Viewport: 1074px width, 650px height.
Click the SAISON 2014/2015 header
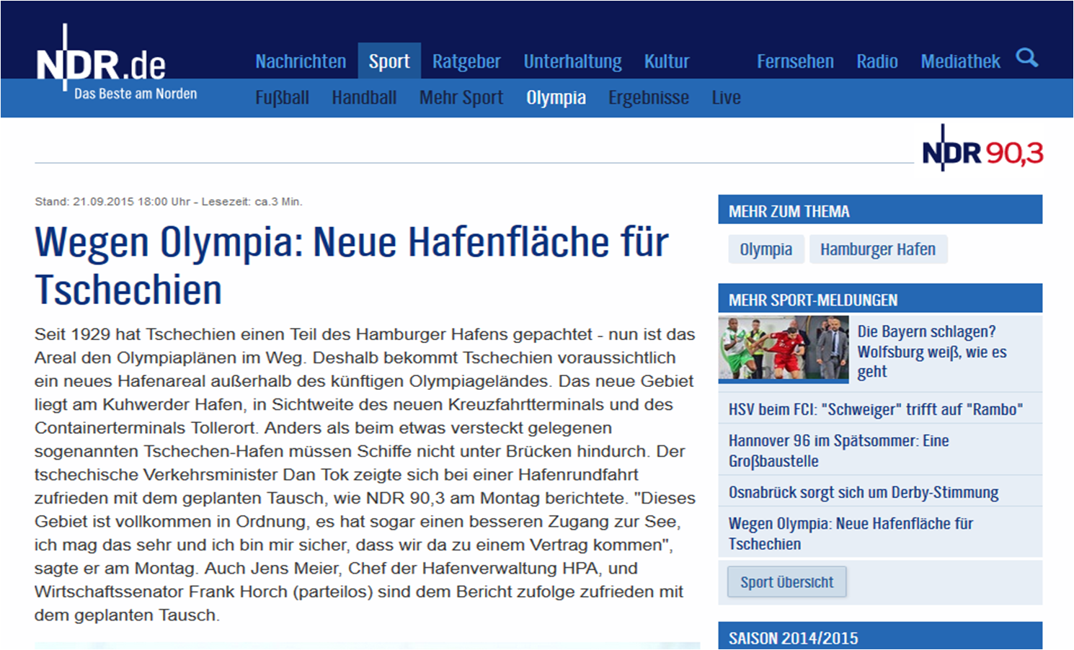(880, 636)
